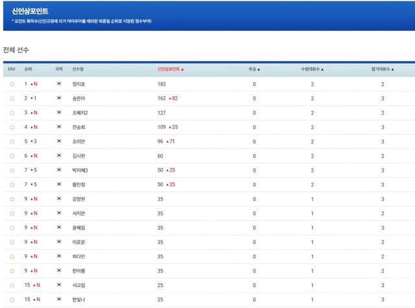Image resolution: width=415 pixels, height=308 pixels.
Task: Click the Korean flag beside 송은아
Action: click(x=59, y=99)
